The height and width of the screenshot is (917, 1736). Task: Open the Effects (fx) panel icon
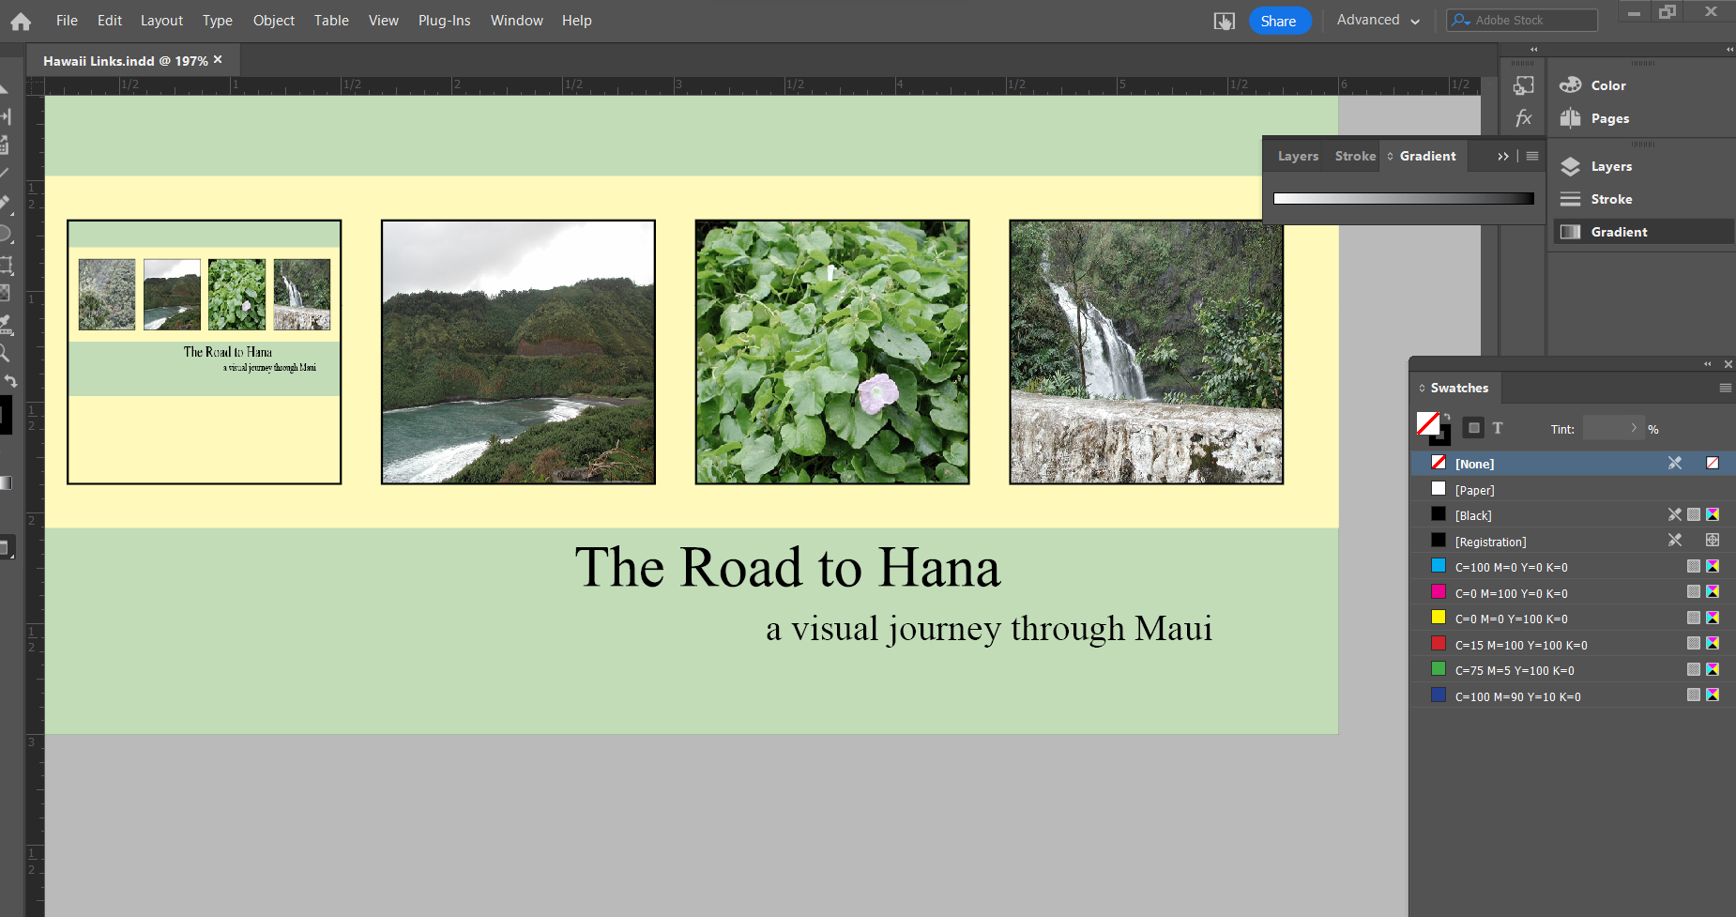1523,118
